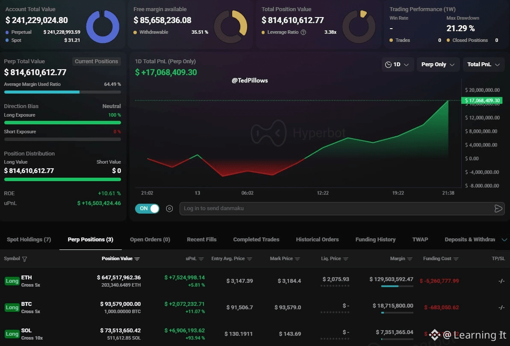The width and height of the screenshot is (510, 346).
Task: Click the 1D Total PnL value $+17,068,409.30
Action: coord(166,73)
